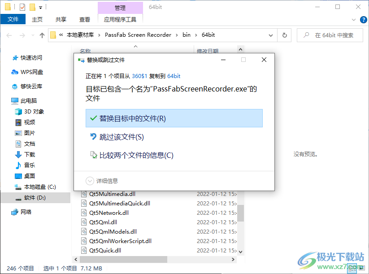
Task: Switch to the 共享 ribbon tab
Action: click(61, 20)
